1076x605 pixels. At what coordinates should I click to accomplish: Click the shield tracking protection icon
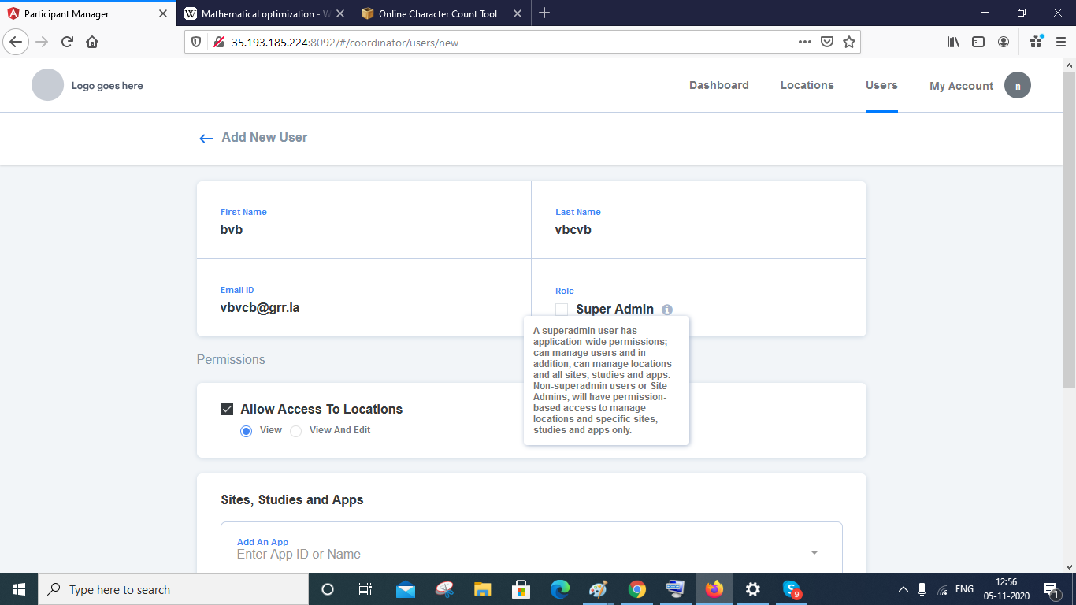[x=197, y=42]
